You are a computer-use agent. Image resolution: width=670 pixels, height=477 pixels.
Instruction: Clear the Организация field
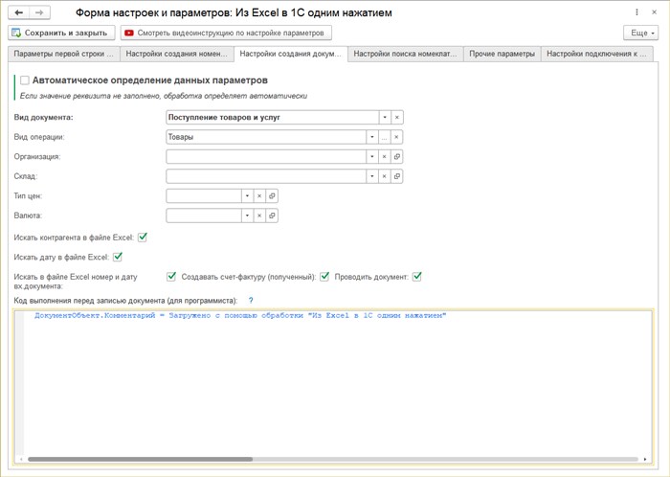[384, 156]
